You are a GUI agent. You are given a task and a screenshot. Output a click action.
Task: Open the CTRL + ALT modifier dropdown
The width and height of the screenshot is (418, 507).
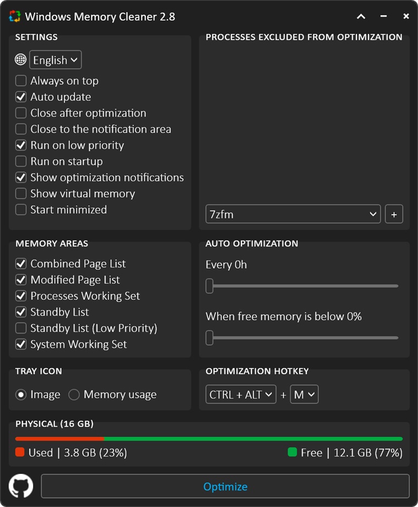pyautogui.click(x=241, y=395)
